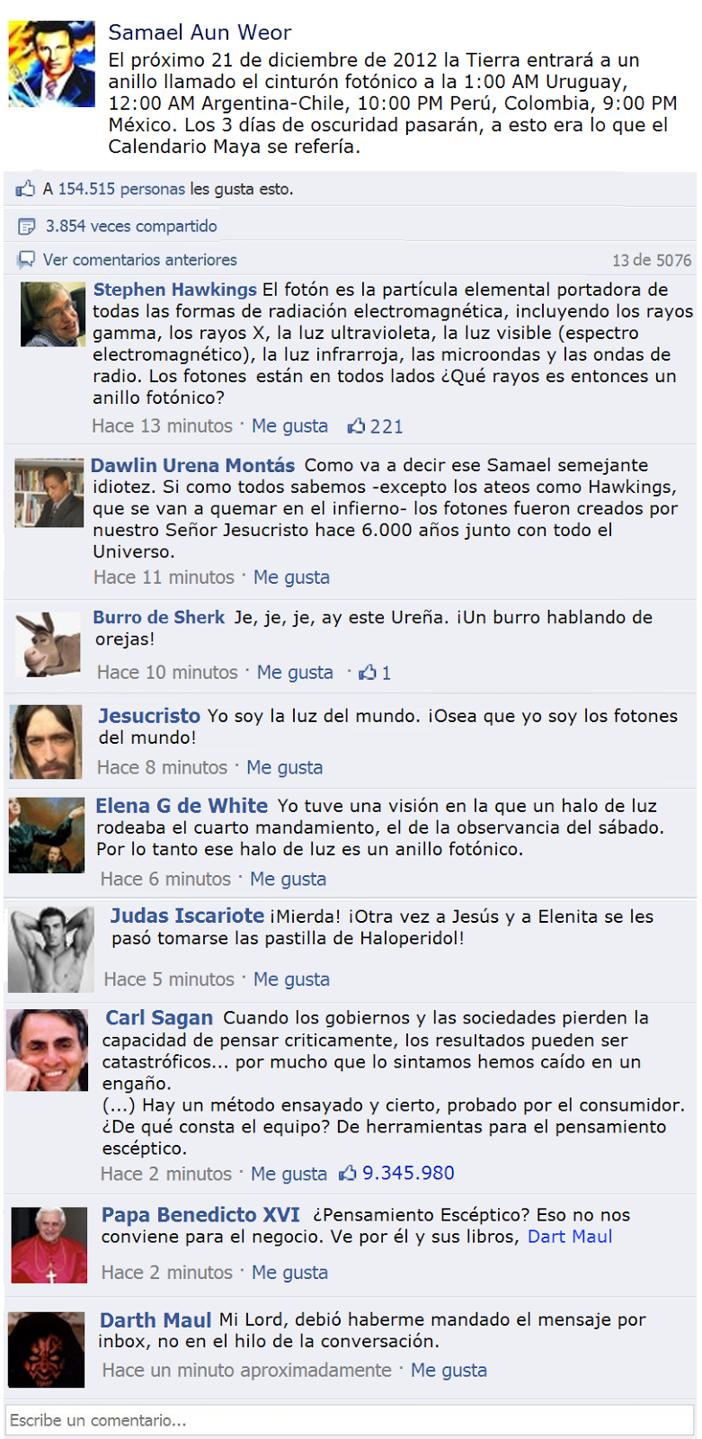Visit Elena G de White's profile name
The height and width of the screenshot is (1439, 702).
point(182,806)
